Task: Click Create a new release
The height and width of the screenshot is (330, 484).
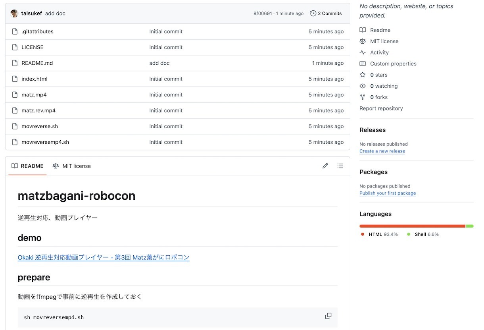Action: point(382,151)
